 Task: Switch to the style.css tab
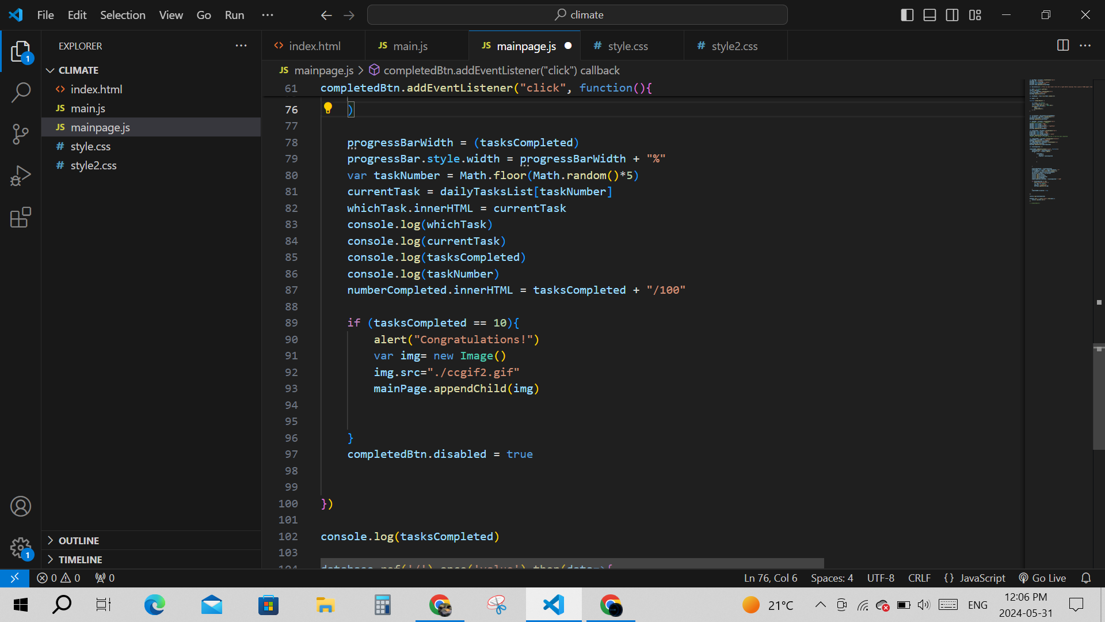(x=627, y=46)
